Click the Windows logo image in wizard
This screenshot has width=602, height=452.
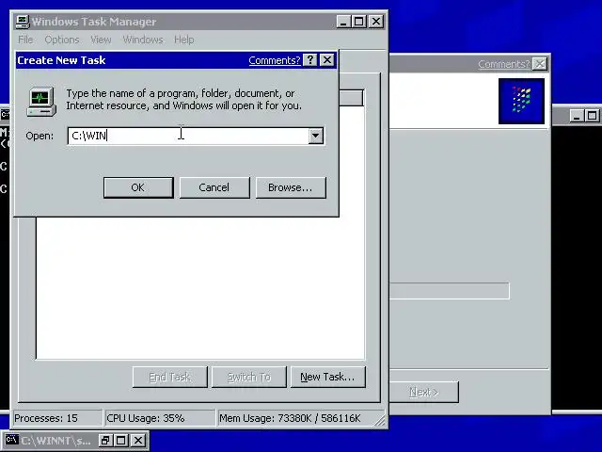point(521,101)
